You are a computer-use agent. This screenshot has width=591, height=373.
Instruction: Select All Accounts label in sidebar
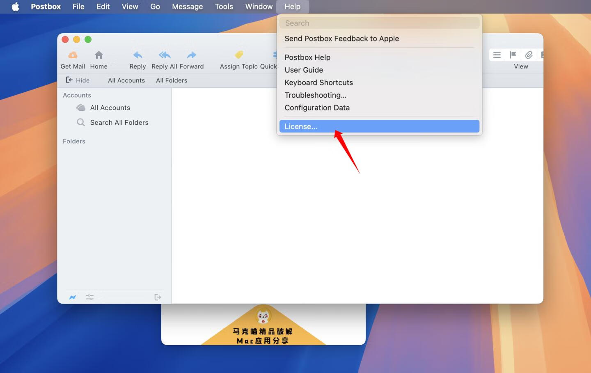click(110, 108)
